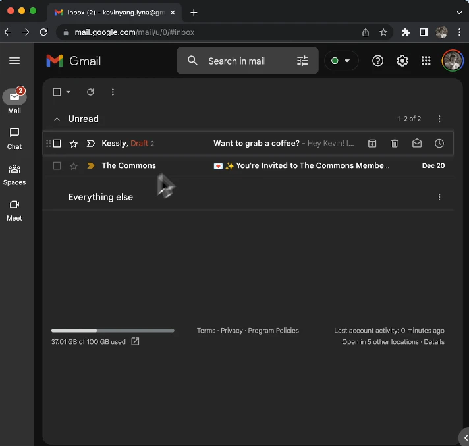Switch to Mail in sidebar

pyautogui.click(x=14, y=101)
